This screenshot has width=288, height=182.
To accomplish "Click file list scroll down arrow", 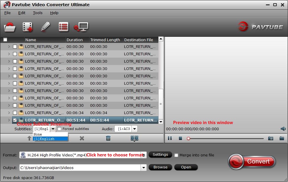I will (x=161, y=122).
